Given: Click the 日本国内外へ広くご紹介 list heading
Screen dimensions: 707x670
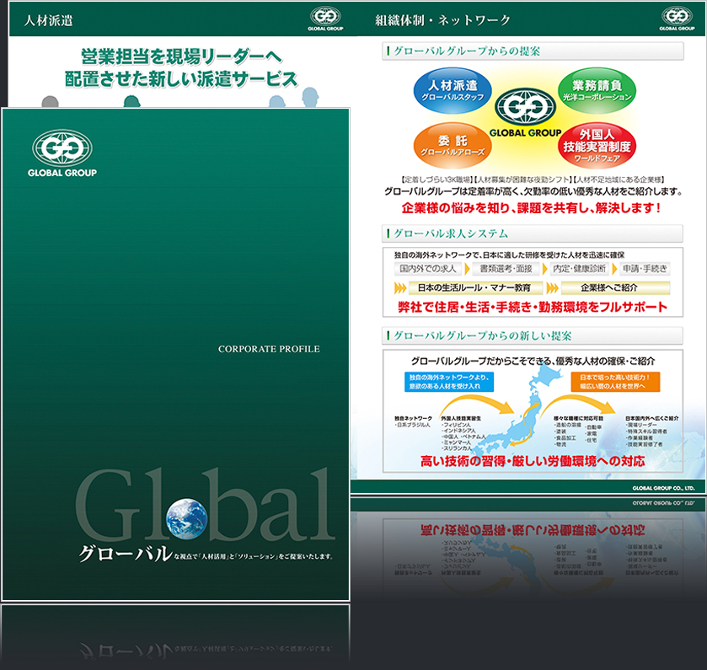Looking at the screenshot, I should tap(652, 418).
